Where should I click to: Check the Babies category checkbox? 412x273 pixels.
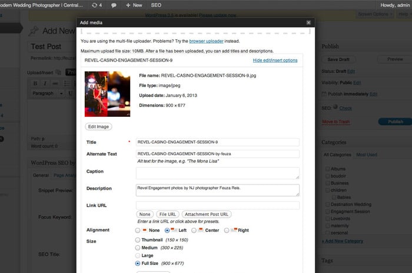tap(334, 197)
